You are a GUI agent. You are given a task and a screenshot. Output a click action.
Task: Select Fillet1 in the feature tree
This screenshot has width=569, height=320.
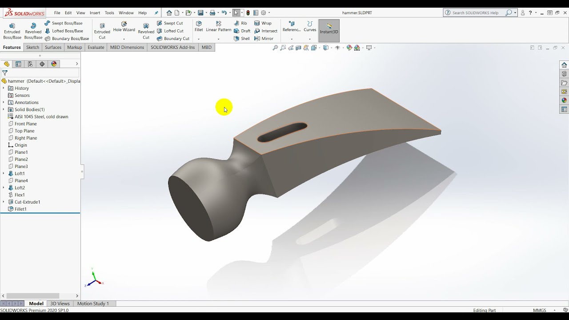[20, 209]
